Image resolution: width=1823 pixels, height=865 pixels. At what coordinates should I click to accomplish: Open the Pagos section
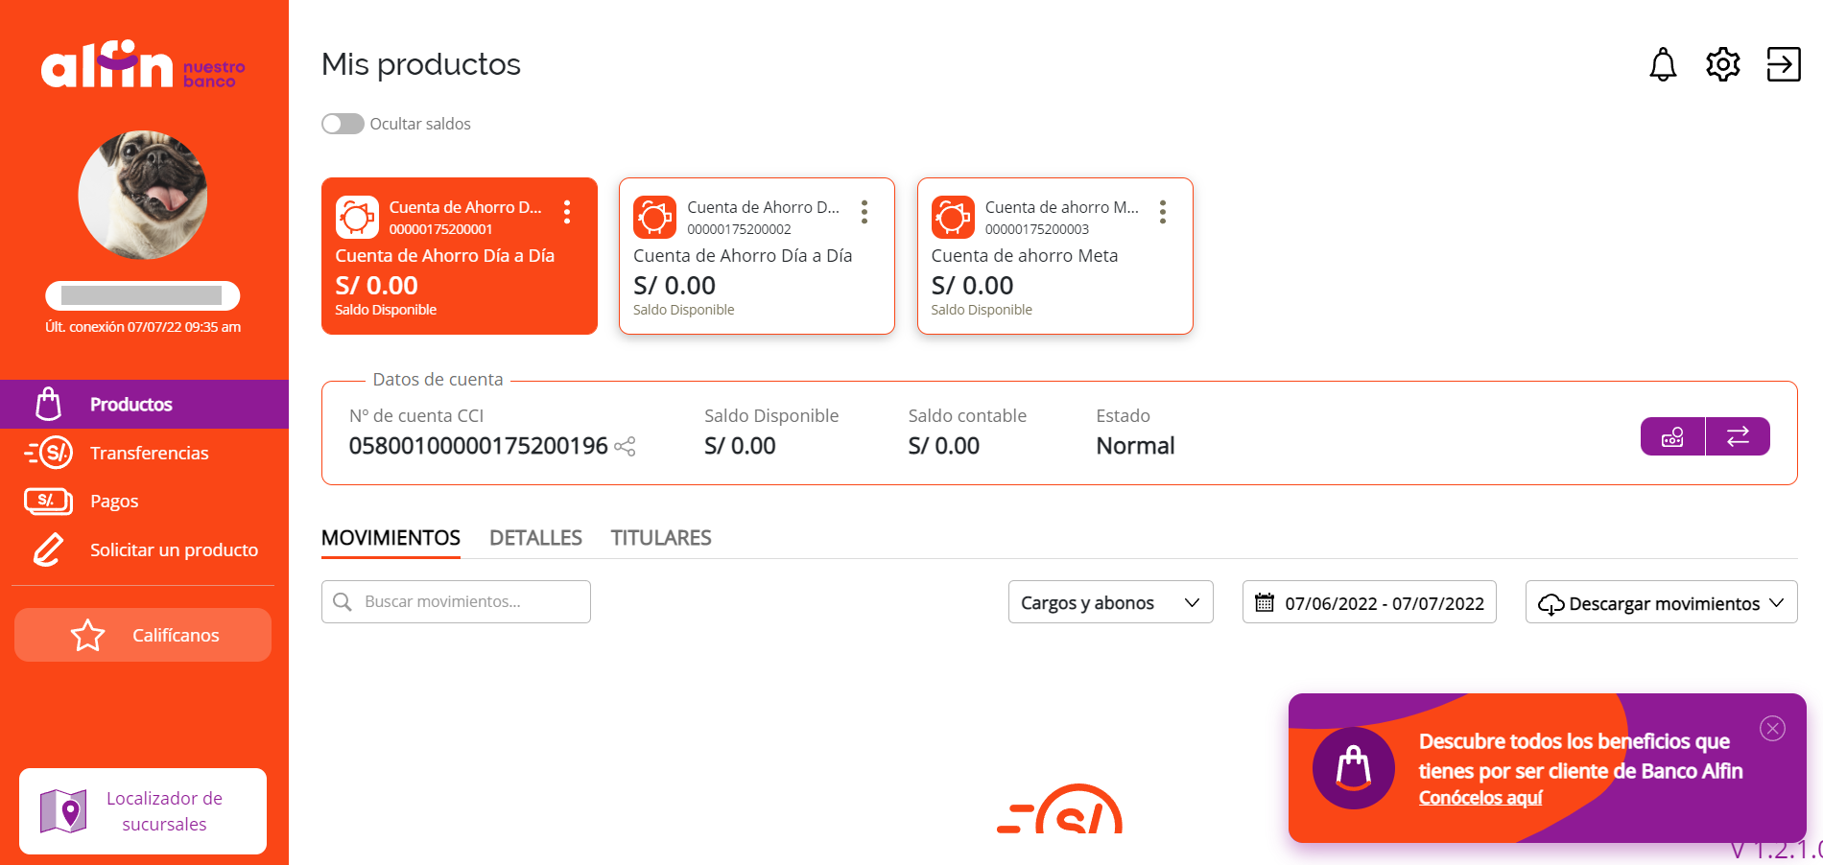point(114,501)
